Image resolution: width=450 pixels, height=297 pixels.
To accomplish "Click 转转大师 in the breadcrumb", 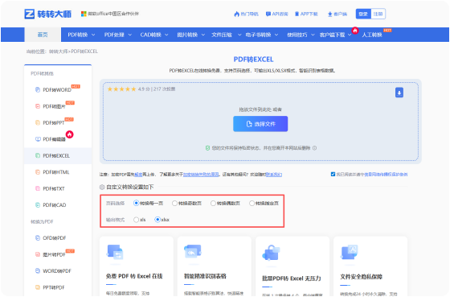I will tap(58, 52).
